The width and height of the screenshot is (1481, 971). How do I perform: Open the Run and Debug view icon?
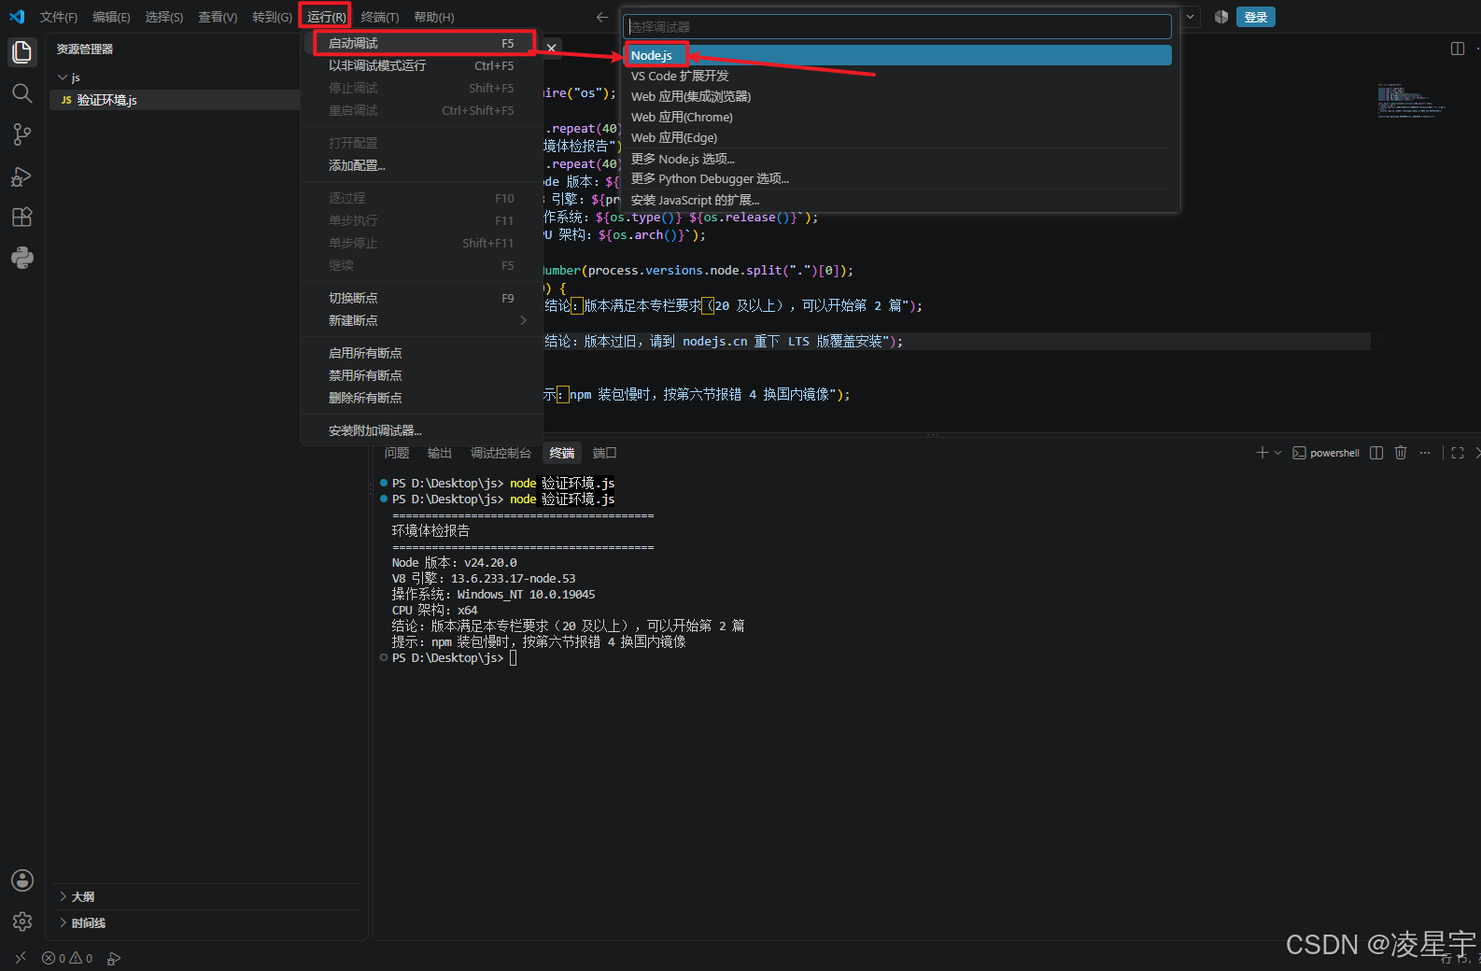tap(22, 176)
